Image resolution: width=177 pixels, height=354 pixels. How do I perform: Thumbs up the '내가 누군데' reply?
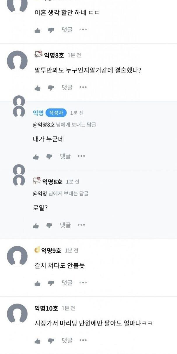point(36,157)
